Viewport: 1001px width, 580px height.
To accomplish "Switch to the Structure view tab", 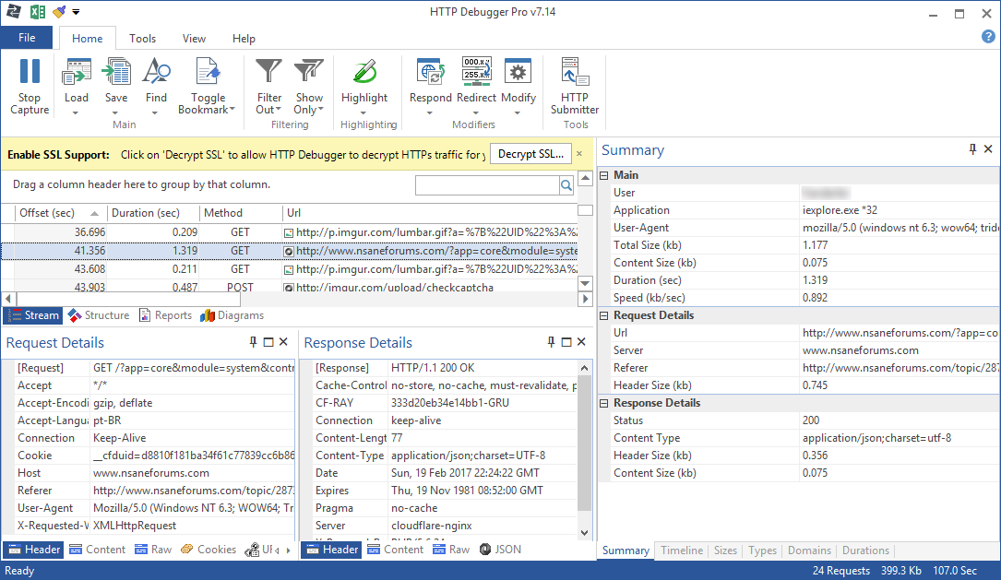I will click(99, 315).
